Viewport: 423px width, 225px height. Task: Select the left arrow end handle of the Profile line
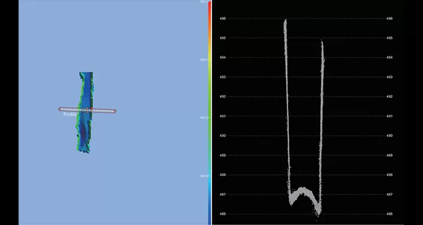click(x=60, y=109)
